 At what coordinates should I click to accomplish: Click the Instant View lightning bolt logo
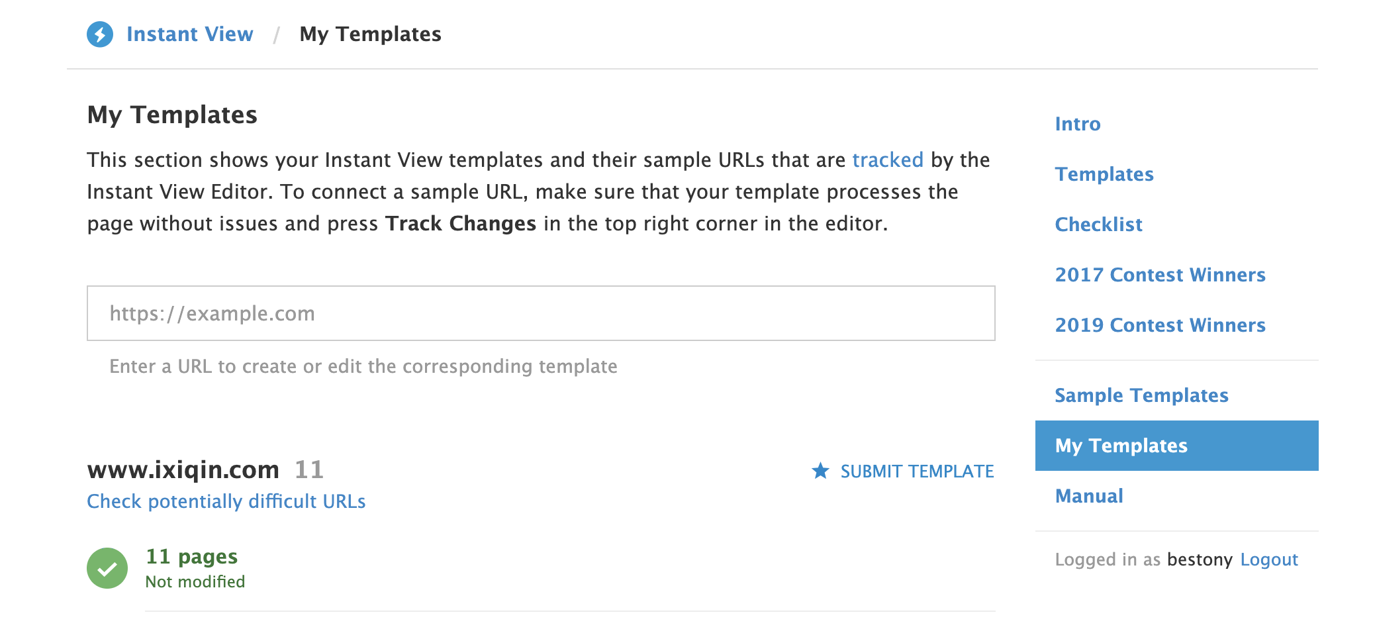click(x=100, y=34)
